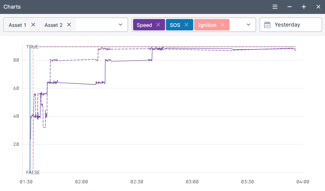Click the plus icon in title bar
Image resolution: width=325 pixels, height=191 pixels.
[304, 7]
